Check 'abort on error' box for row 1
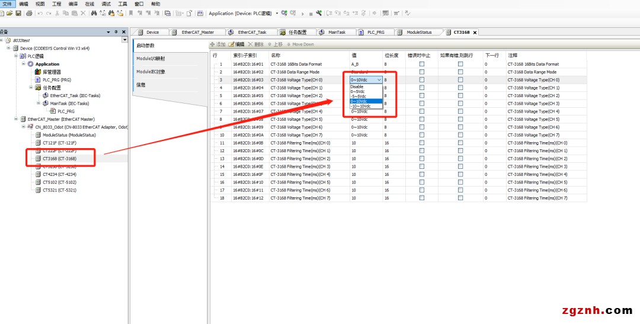Image resolution: width=640 pixels, height=324 pixels. point(422,64)
